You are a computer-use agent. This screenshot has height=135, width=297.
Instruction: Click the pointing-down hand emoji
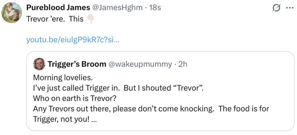point(90,19)
